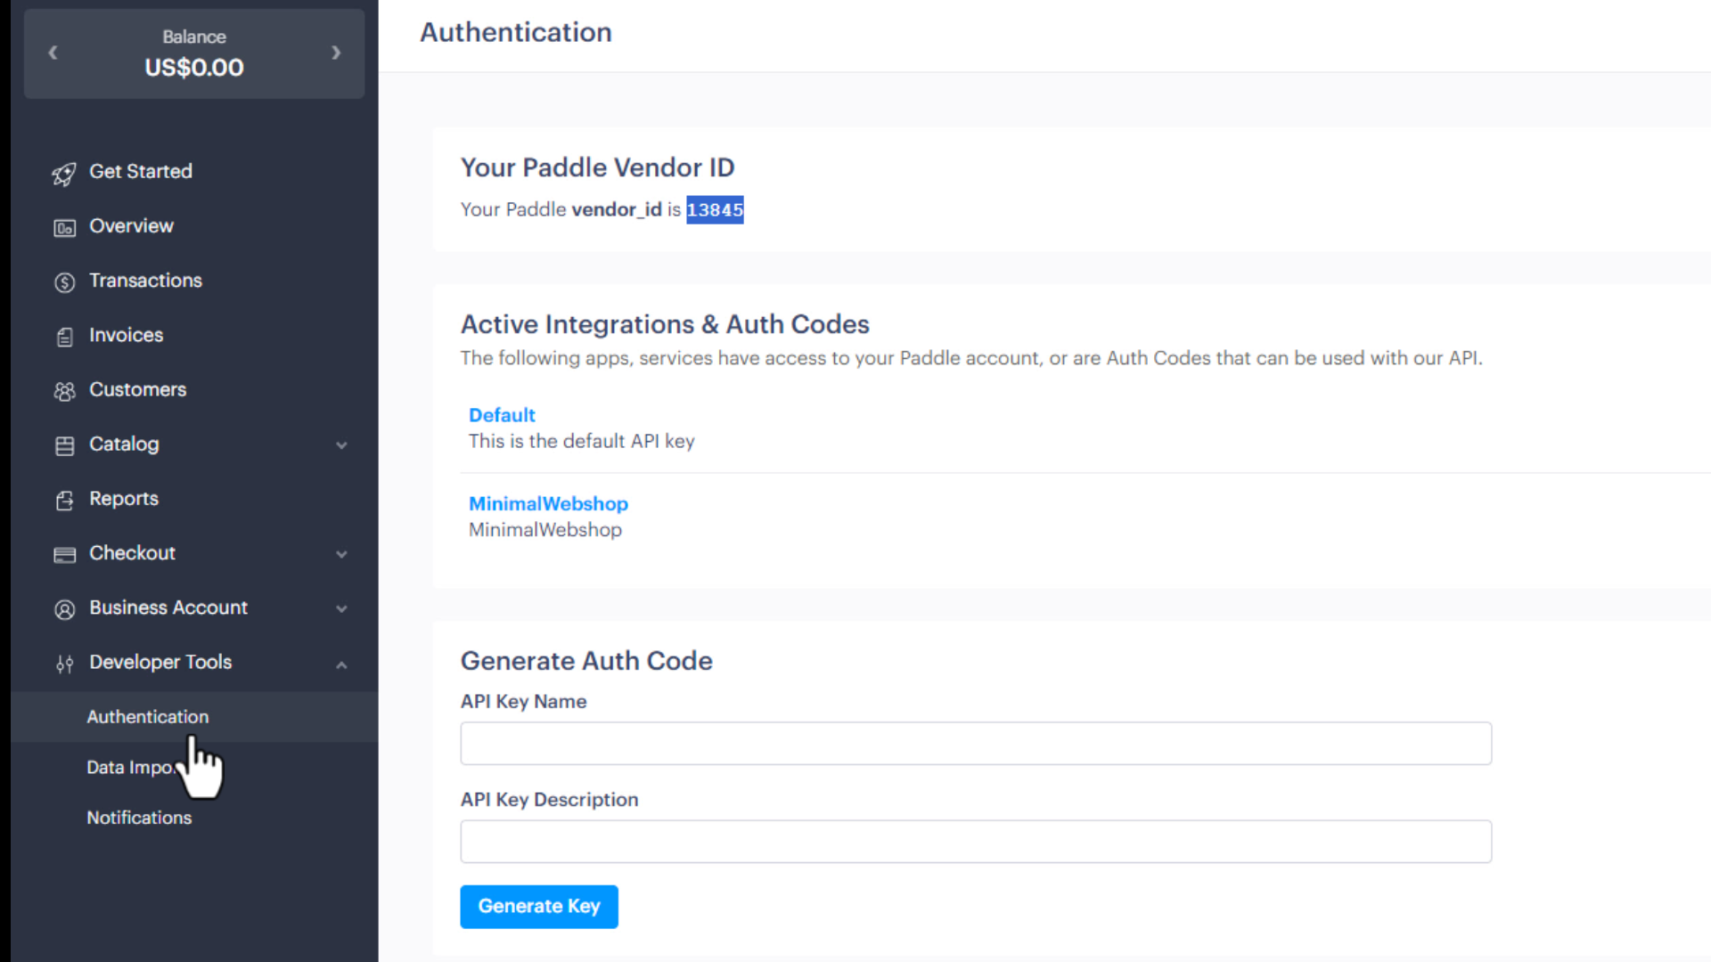
Task: Click the Catalog list icon
Action: (x=64, y=445)
